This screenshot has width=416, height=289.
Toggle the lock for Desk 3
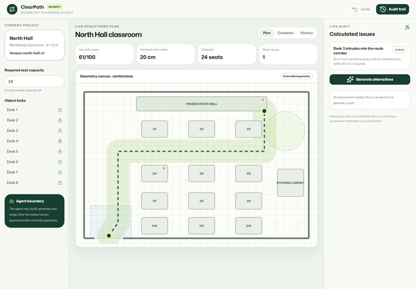[60, 131]
